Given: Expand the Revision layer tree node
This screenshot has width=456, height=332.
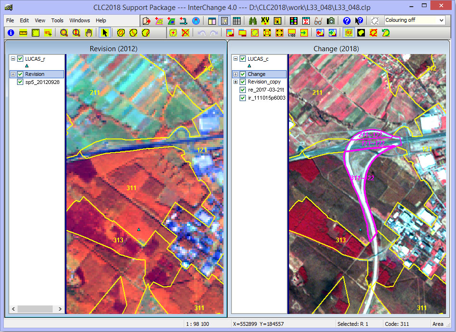Looking at the screenshot, I should click(x=13, y=74).
